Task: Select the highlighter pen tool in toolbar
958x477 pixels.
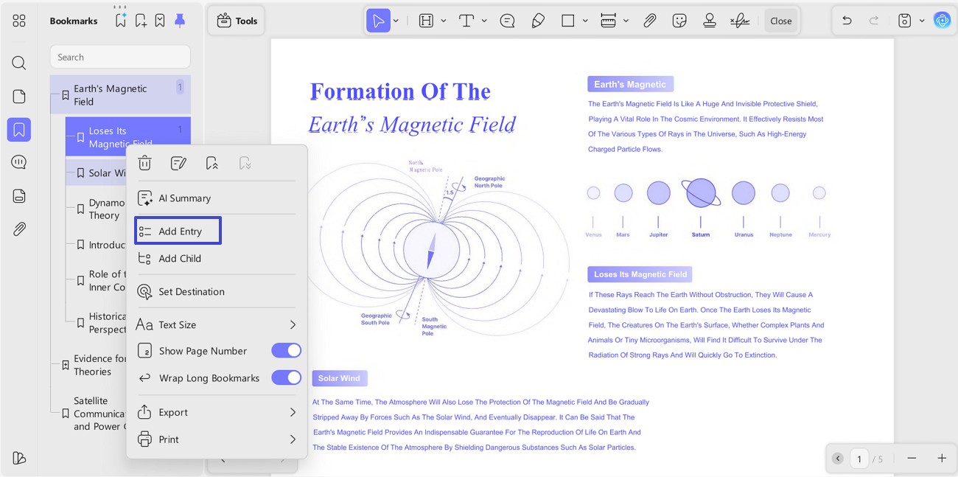Action: (538, 21)
